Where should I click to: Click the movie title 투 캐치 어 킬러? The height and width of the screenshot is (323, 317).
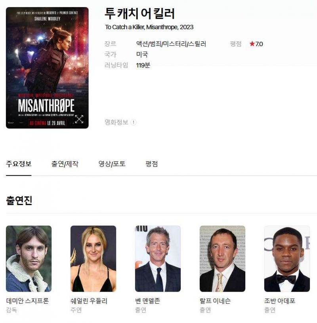tap(140, 14)
